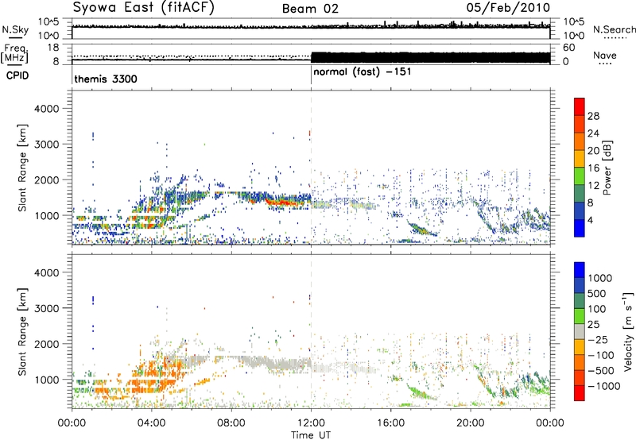The width and height of the screenshot is (636, 440).
Task: Click the "Nave" legend label
Action: [605, 56]
